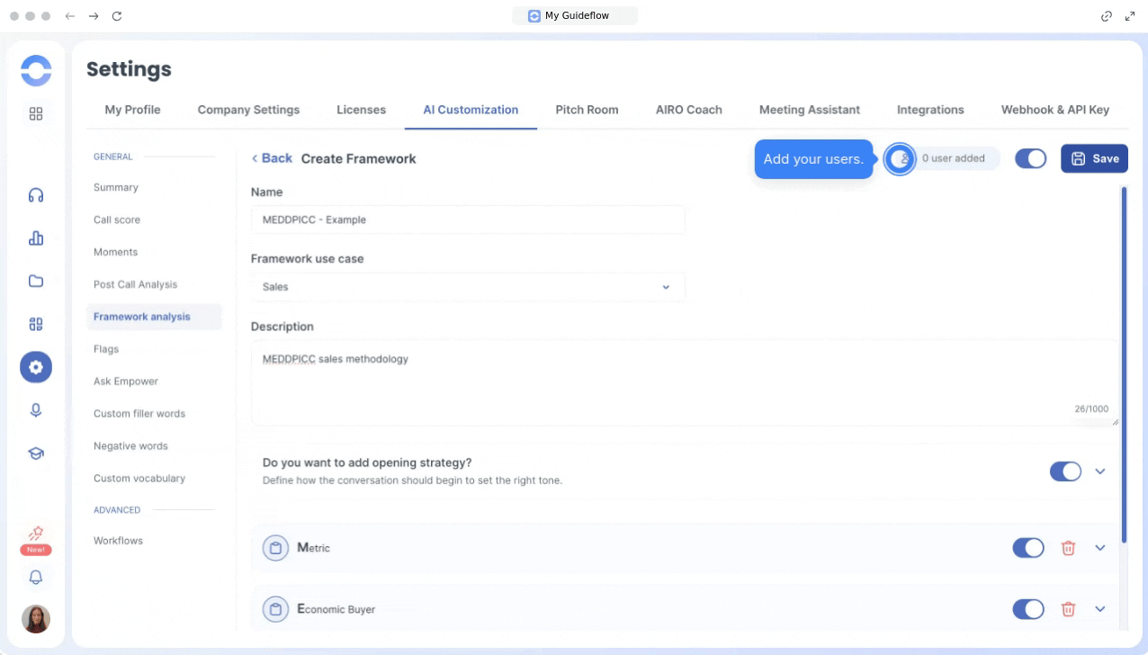The height and width of the screenshot is (655, 1148).
Task: Open the bar chart analytics icon
Action: click(36, 238)
